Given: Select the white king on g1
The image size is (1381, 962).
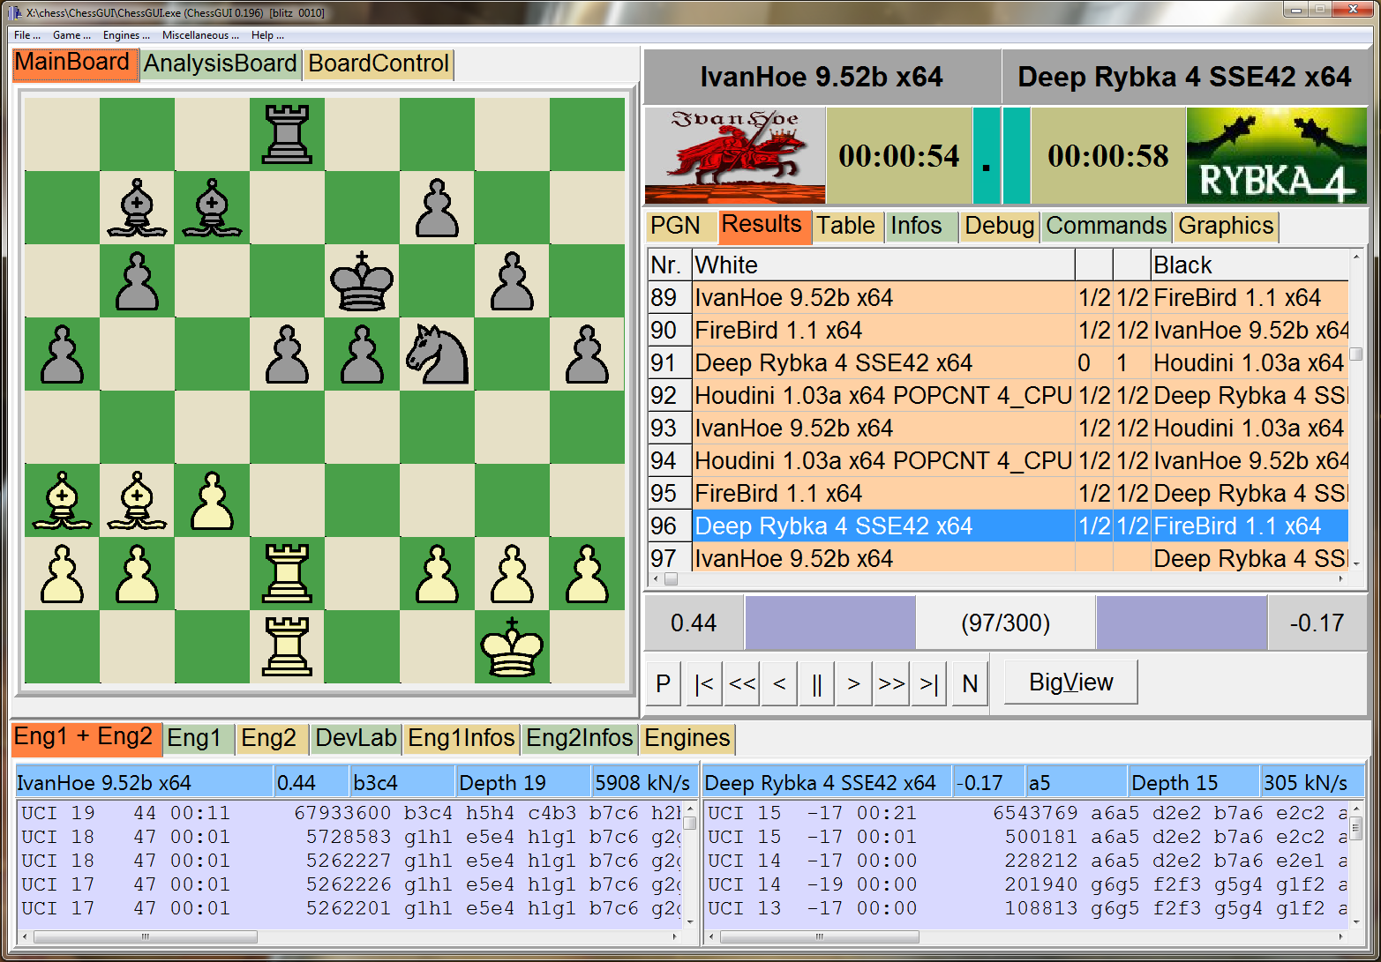Looking at the screenshot, I should [x=512, y=646].
